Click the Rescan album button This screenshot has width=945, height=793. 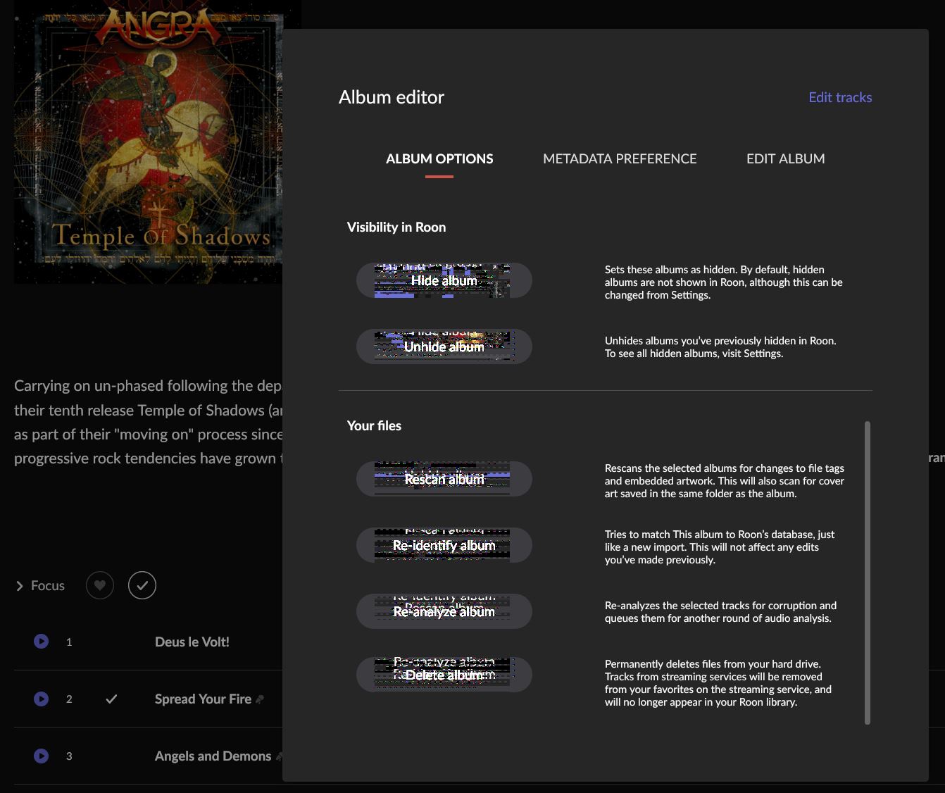click(444, 479)
